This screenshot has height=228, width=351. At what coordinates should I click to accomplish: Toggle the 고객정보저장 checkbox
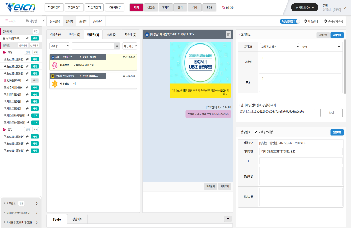pos(256,132)
